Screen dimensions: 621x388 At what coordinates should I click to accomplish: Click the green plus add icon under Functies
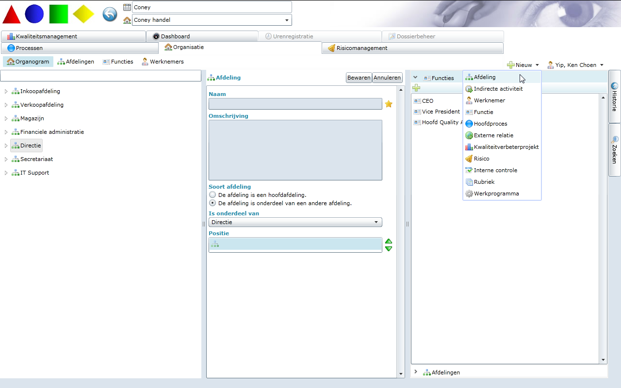click(x=416, y=88)
